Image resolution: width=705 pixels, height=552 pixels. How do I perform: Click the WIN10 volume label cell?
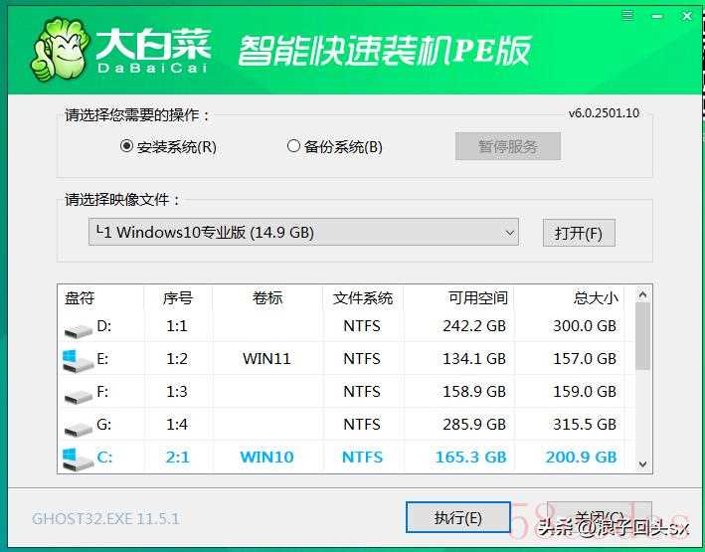266,458
